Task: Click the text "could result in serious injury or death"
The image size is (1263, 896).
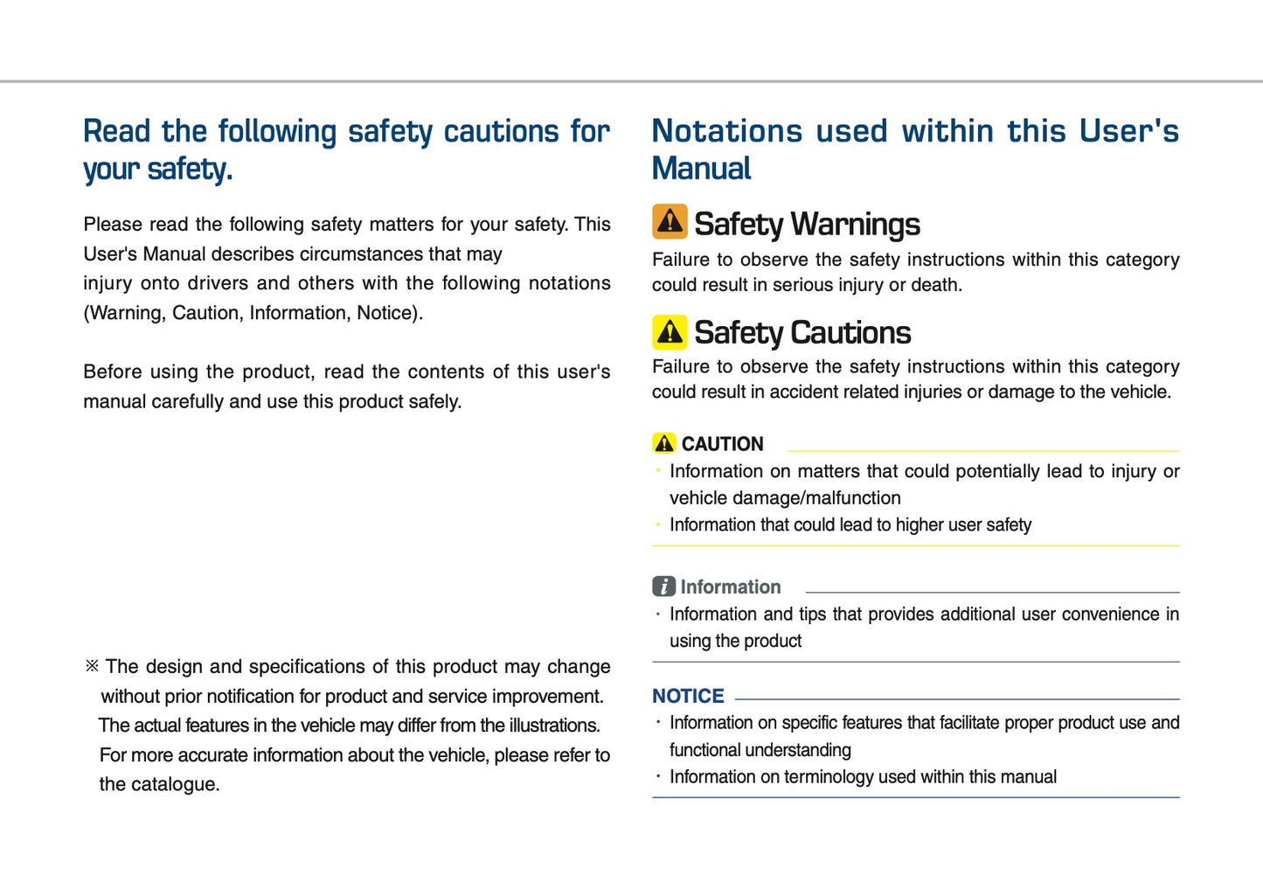Action: pyautogui.click(x=807, y=285)
